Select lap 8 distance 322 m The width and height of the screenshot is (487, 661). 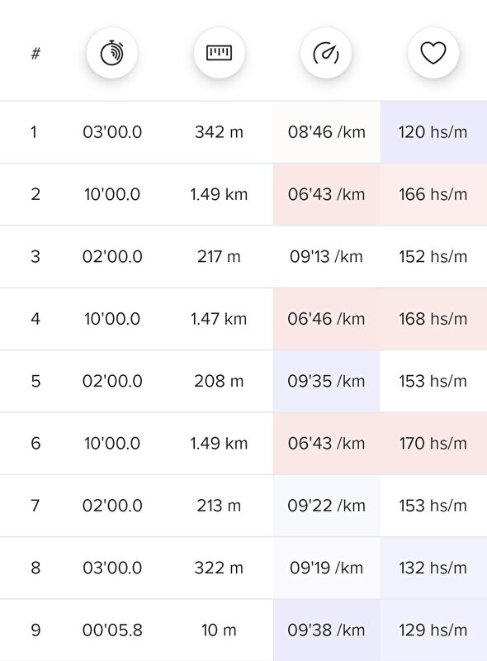tap(219, 568)
